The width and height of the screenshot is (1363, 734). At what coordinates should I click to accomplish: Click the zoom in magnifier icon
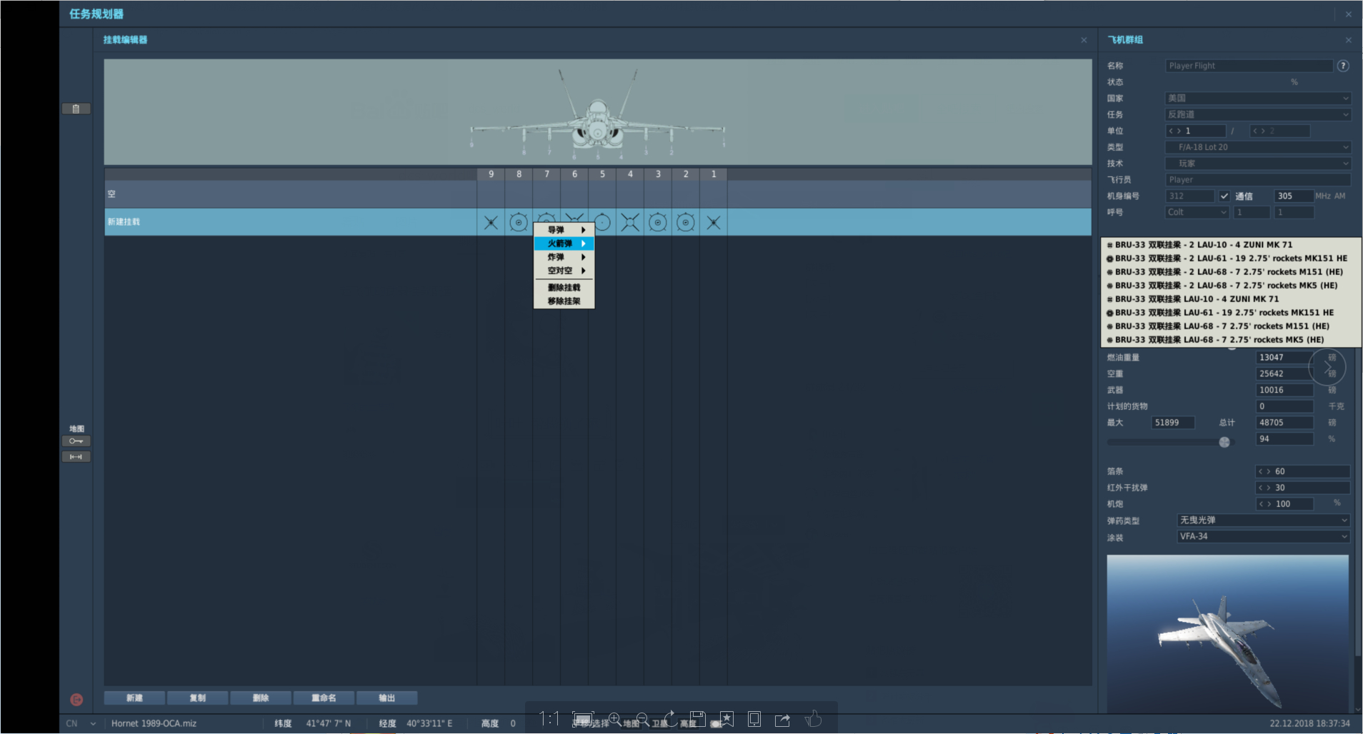tap(614, 719)
